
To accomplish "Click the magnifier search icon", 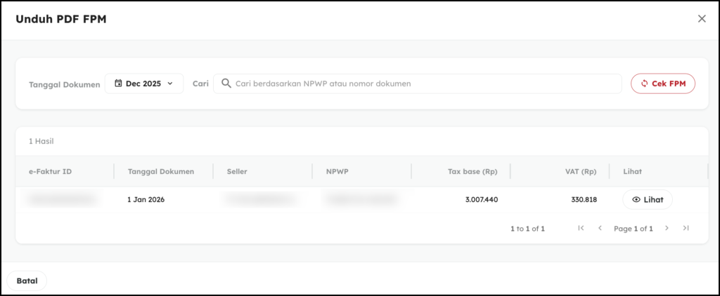I will (226, 83).
